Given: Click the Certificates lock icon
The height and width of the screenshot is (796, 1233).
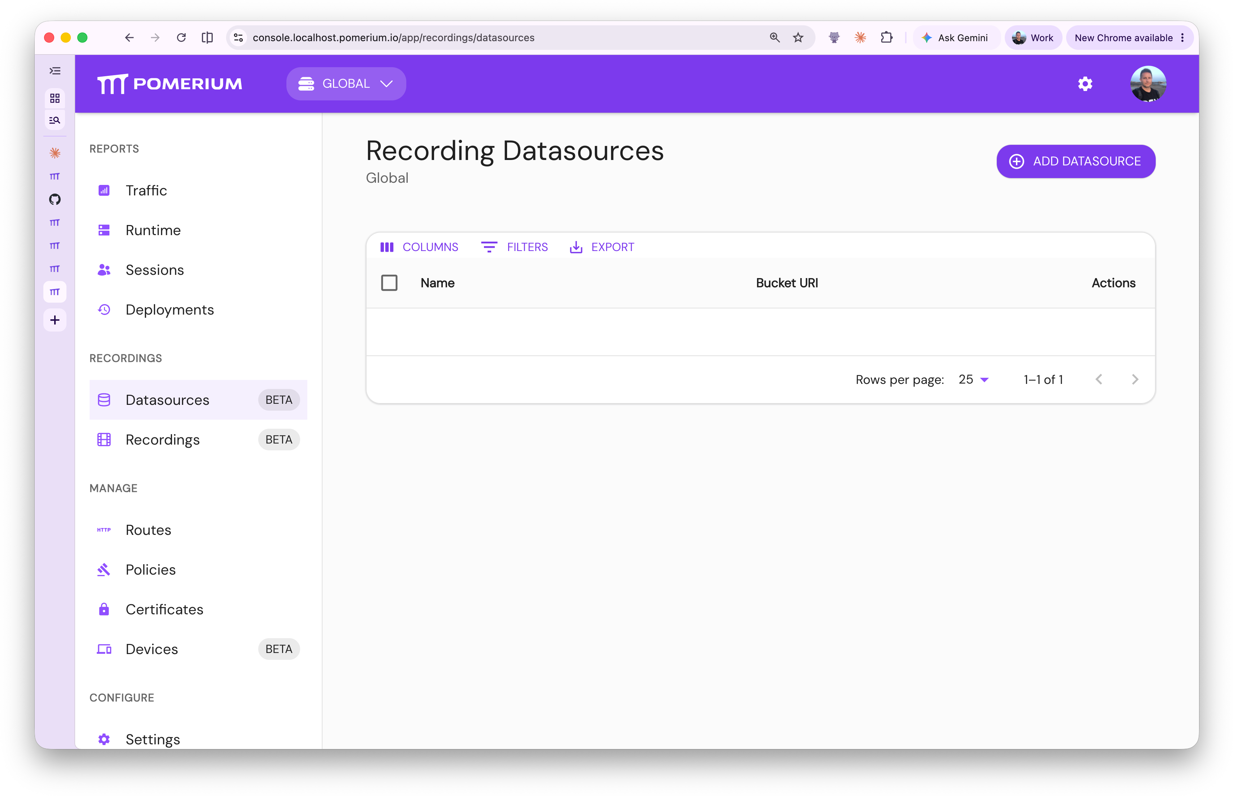Looking at the screenshot, I should pos(104,609).
